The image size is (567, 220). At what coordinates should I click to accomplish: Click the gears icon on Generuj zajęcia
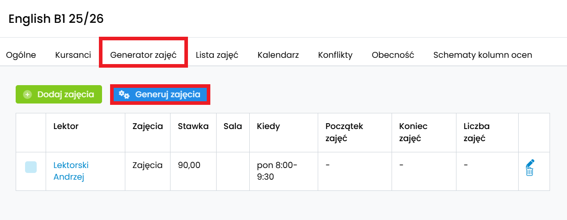pos(124,95)
